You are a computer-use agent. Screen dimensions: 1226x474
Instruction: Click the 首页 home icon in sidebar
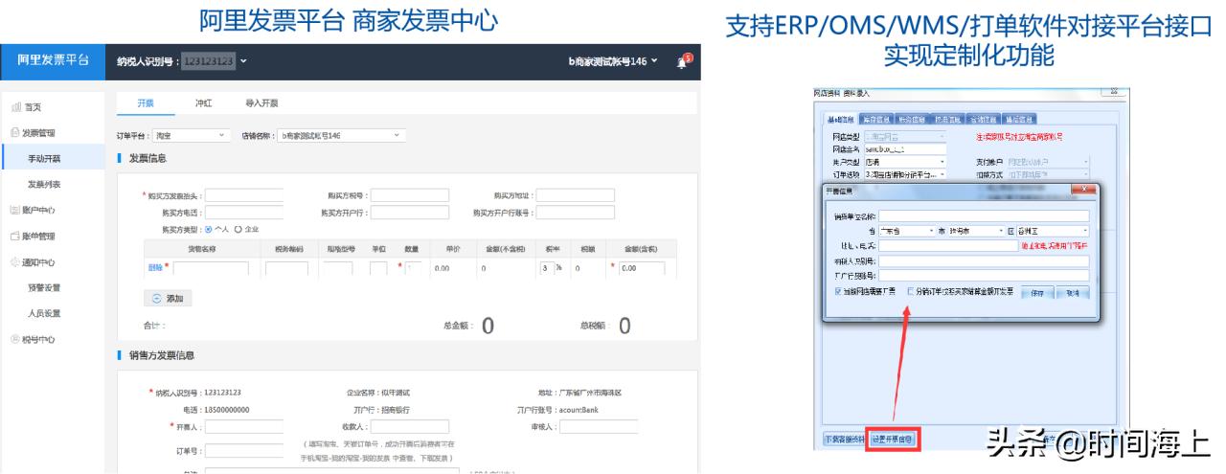[x=14, y=107]
